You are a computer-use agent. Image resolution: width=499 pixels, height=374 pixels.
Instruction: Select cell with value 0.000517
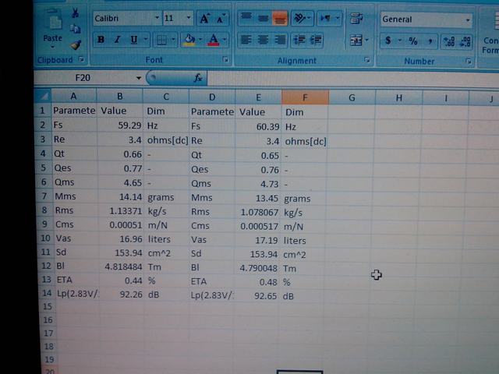click(258, 226)
